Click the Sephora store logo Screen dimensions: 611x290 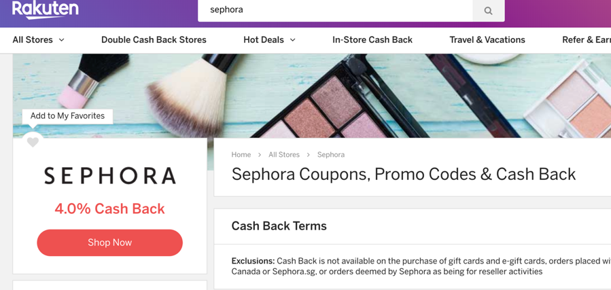click(110, 176)
